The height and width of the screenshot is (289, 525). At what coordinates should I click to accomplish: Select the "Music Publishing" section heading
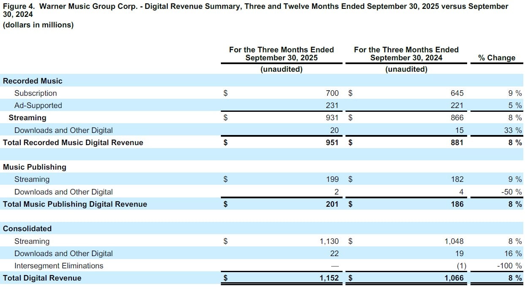click(x=35, y=167)
